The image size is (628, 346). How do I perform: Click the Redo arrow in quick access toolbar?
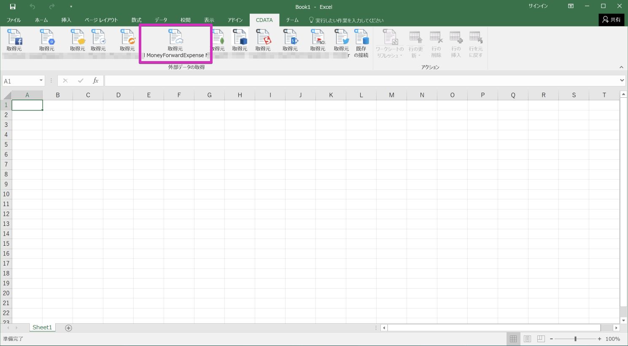tap(52, 7)
